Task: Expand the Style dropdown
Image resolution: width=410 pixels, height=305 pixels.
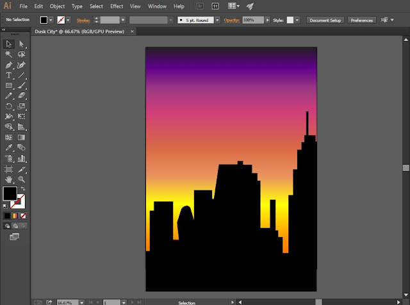Action: click(297, 21)
